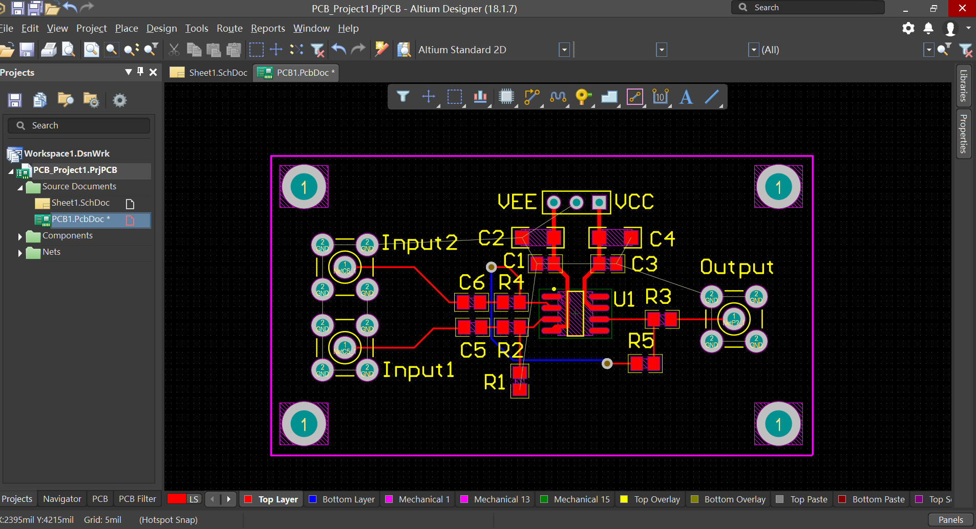Screen dimensions: 976x529
Task: Select the Workspace1.DsnWrk entry
Action: 67,153
